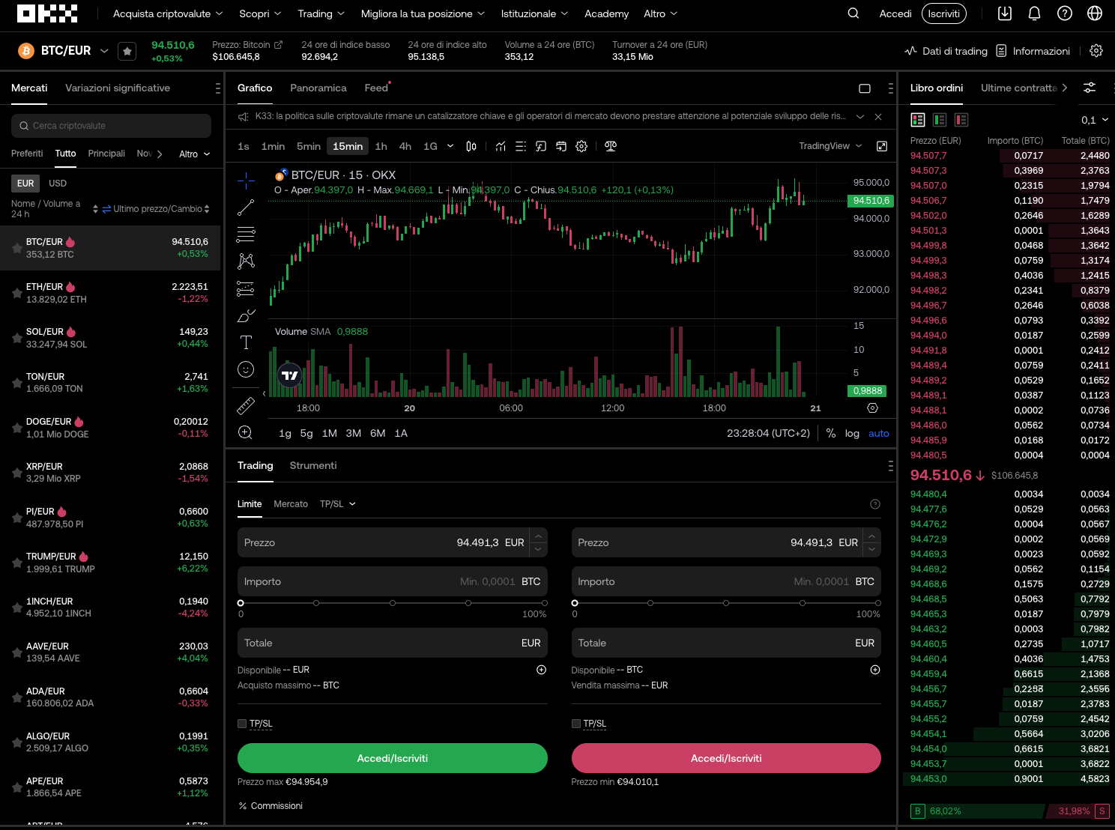Show order book buy orders only view
This screenshot has width=1115, height=830.
tap(940, 120)
